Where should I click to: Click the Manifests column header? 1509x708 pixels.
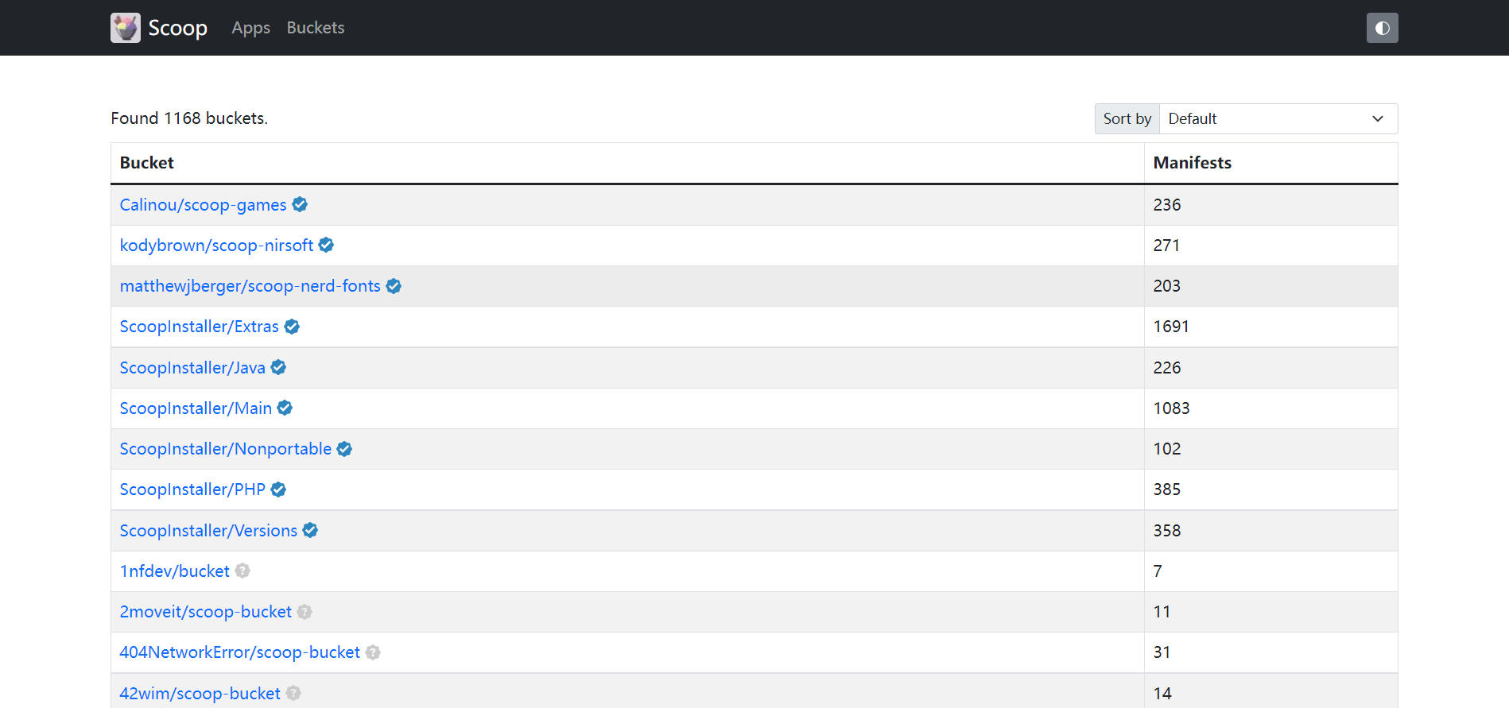[x=1192, y=162]
